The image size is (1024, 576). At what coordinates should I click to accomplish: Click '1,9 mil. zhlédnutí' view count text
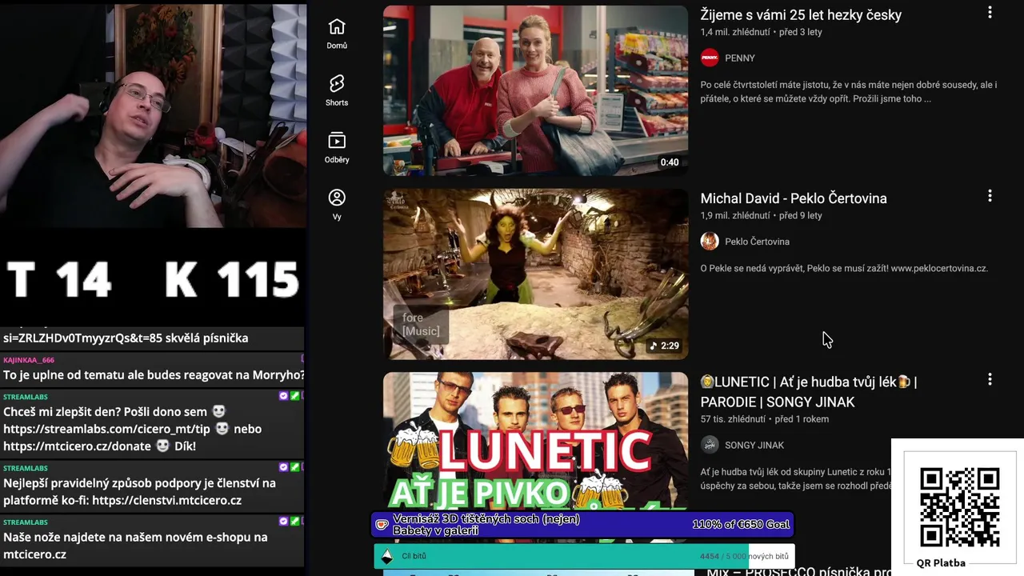(735, 215)
